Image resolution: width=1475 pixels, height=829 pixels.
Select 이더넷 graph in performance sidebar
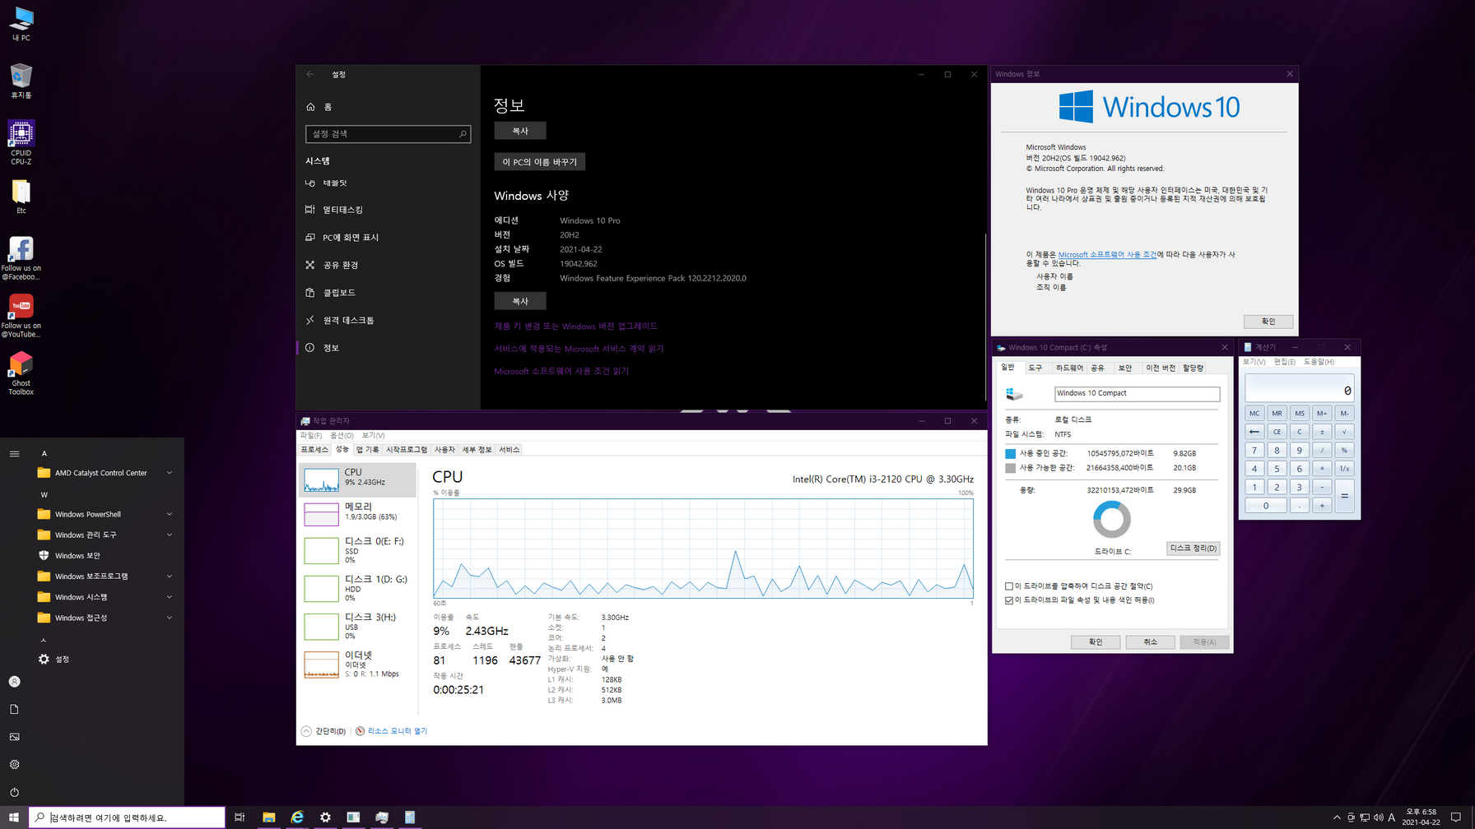click(357, 665)
